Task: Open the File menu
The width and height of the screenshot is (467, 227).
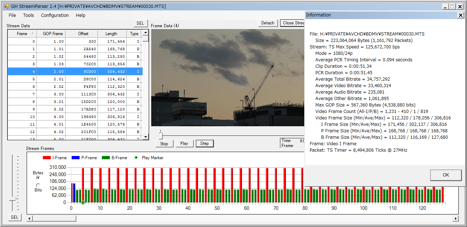Action: tap(12, 15)
